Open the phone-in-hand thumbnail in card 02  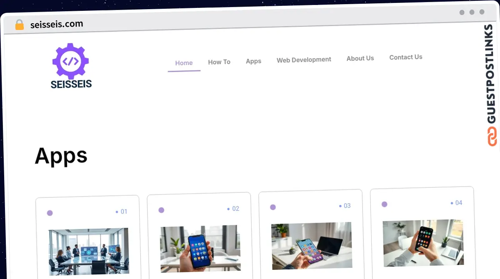(x=200, y=249)
